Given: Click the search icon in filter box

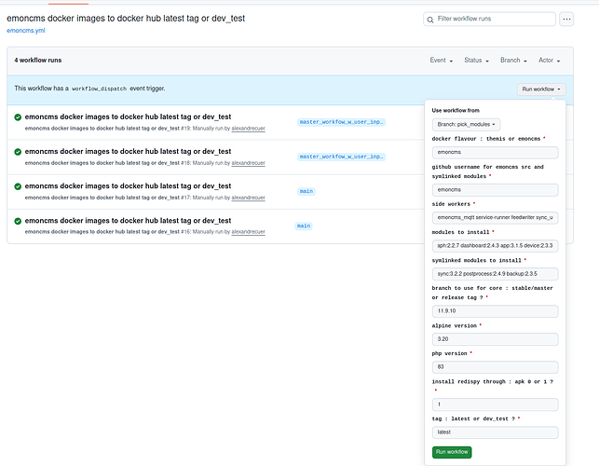Looking at the screenshot, I should 431,20.
